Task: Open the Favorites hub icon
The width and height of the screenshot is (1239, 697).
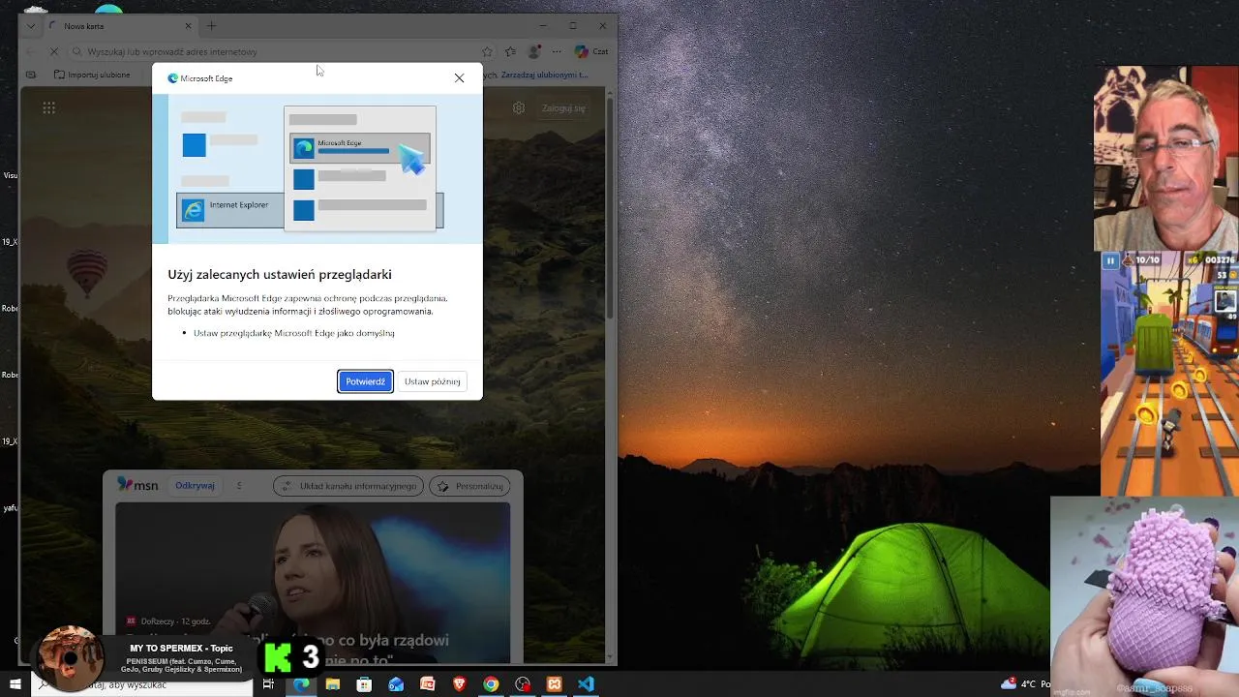Action: [x=510, y=51]
